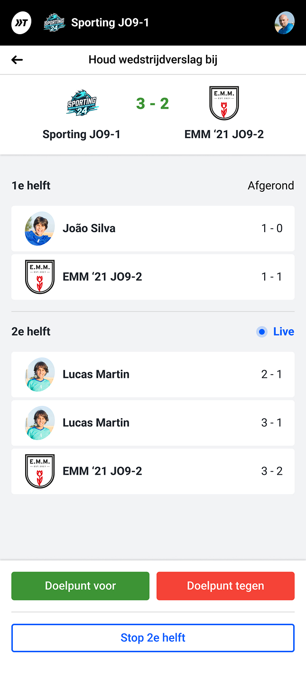The image size is (306, 694).
Task: Click the EMM crest on 3 - 2 goal
Action: (x=40, y=471)
